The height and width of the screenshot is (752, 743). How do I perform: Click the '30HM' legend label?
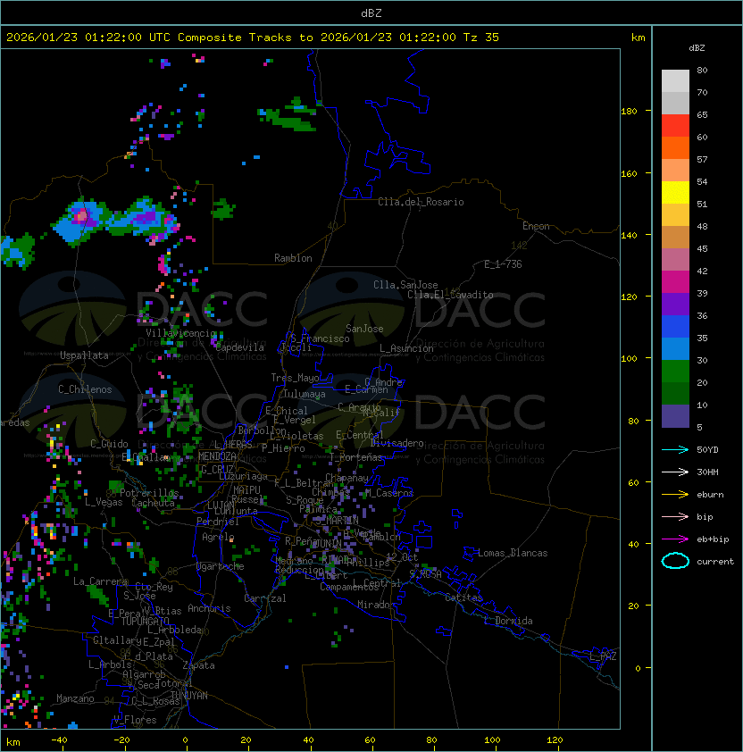click(707, 472)
